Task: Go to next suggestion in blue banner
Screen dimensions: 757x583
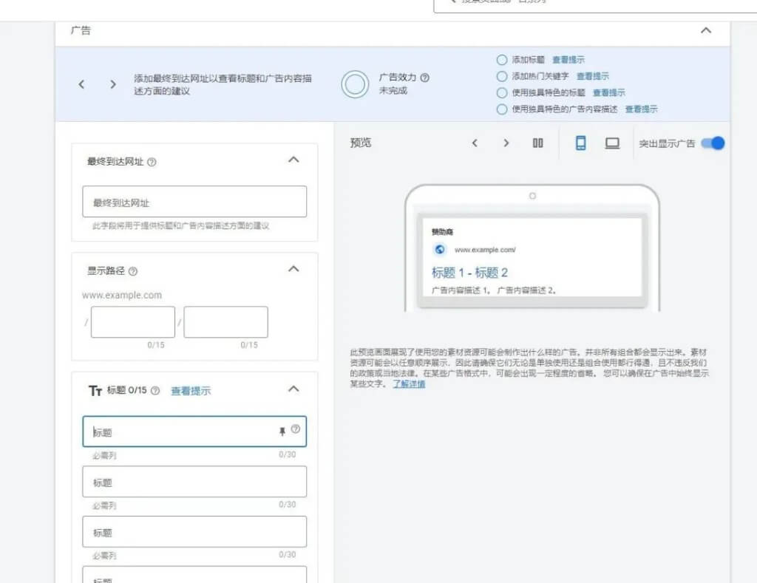Action: 113,84
